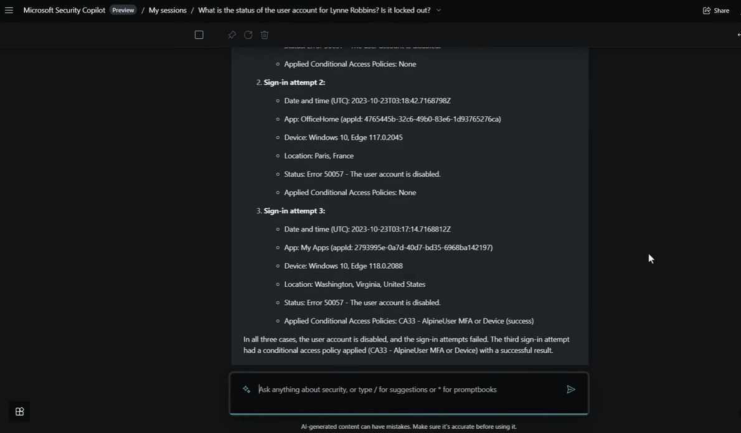This screenshot has height=433, width=741.
Task: Click the side panel arrow at right edge
Action: tap(738, 35)
